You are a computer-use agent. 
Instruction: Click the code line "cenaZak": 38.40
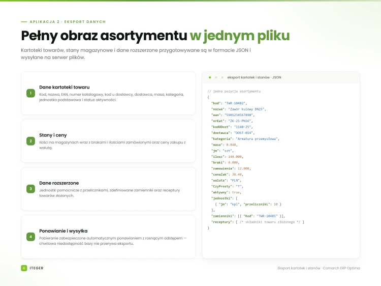tap(227, 175)
